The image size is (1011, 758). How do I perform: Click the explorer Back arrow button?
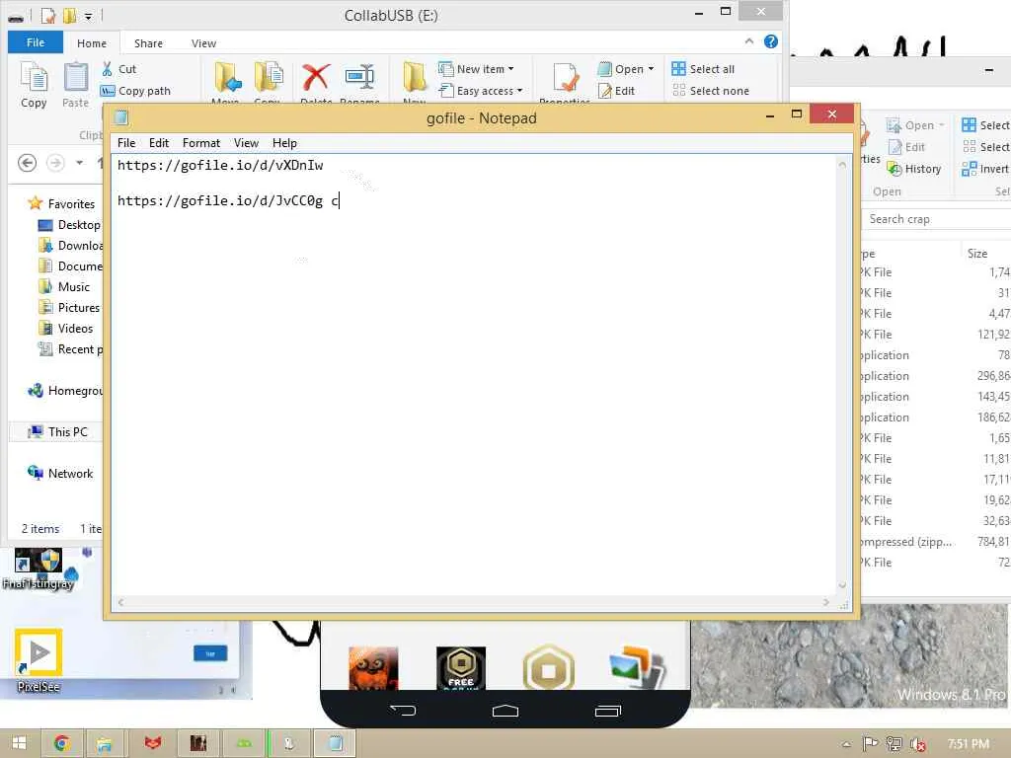(27, 163)
